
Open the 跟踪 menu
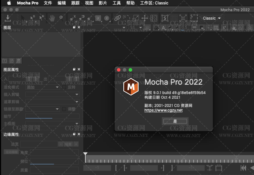point(75,3)
